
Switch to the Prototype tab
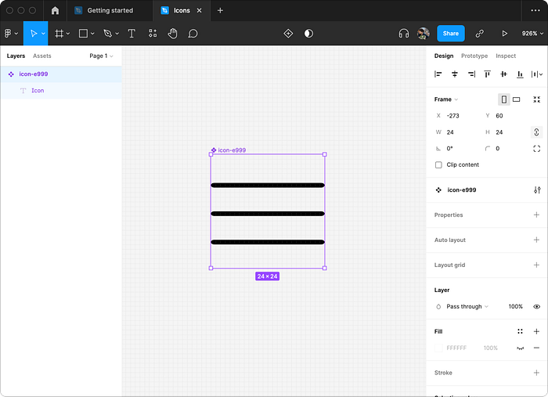coord(474,56)
